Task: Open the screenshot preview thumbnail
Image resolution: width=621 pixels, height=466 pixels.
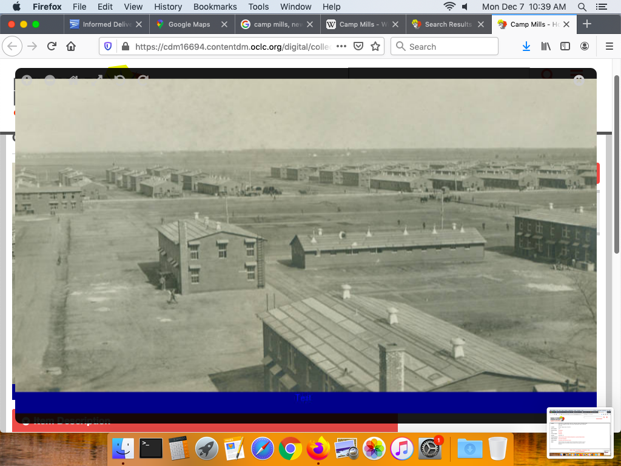Action: pos(580,433)
